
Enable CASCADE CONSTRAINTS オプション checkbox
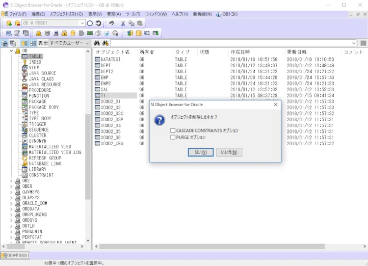[173, 131]
